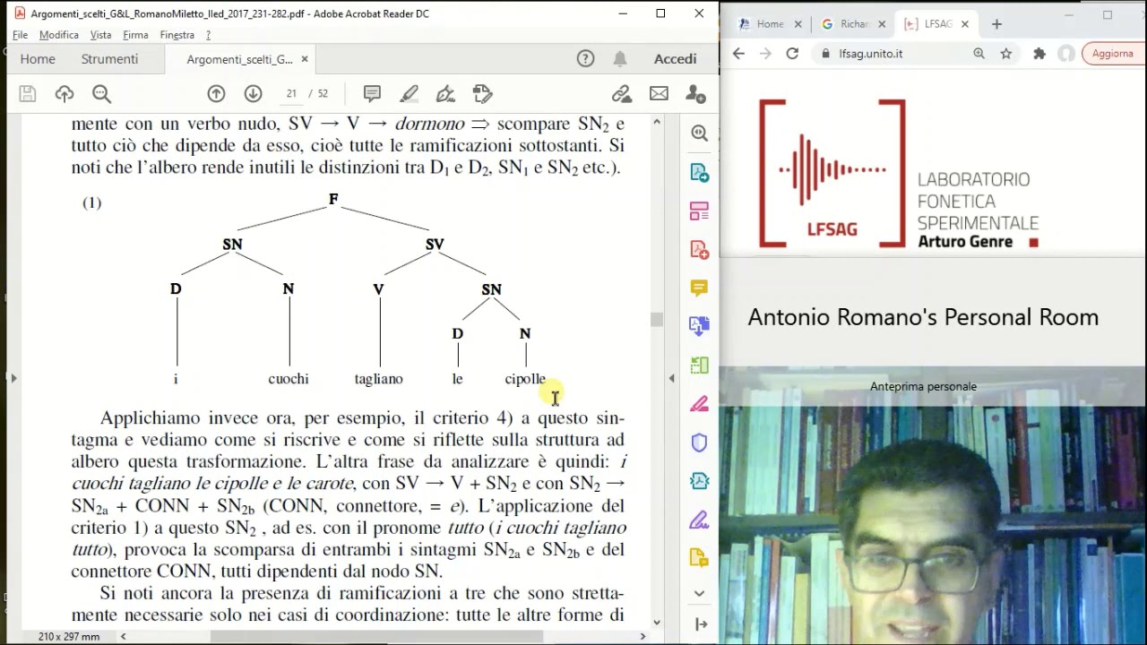Image resolution: width=1147 pixels, height=645 pixels.
Task: Open the Modifica menu
Action: click(x=59, y=35)
